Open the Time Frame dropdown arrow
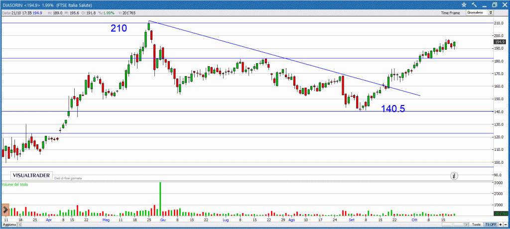The height and width of the screenshot is (229, 510). click(491, 12)
